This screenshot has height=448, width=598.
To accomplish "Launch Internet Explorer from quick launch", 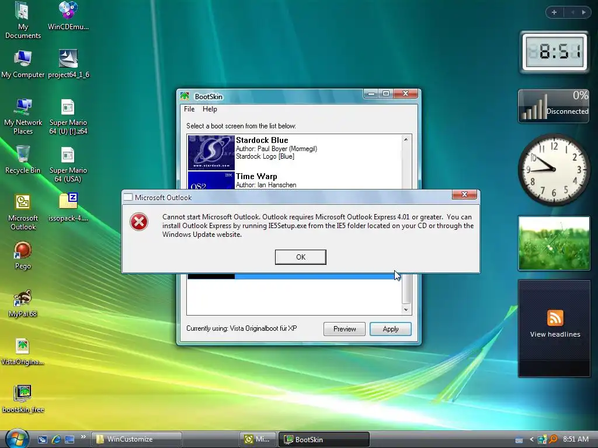I will 56,439.
